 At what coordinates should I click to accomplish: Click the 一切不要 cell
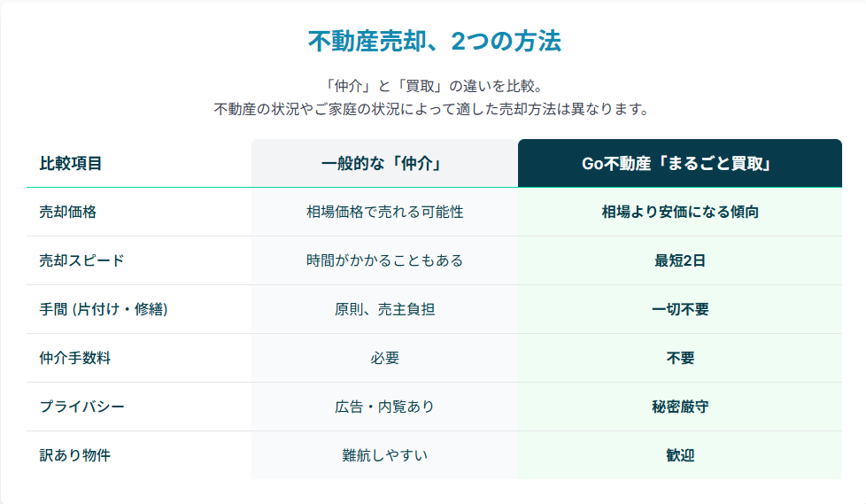(x=679, y=310)
